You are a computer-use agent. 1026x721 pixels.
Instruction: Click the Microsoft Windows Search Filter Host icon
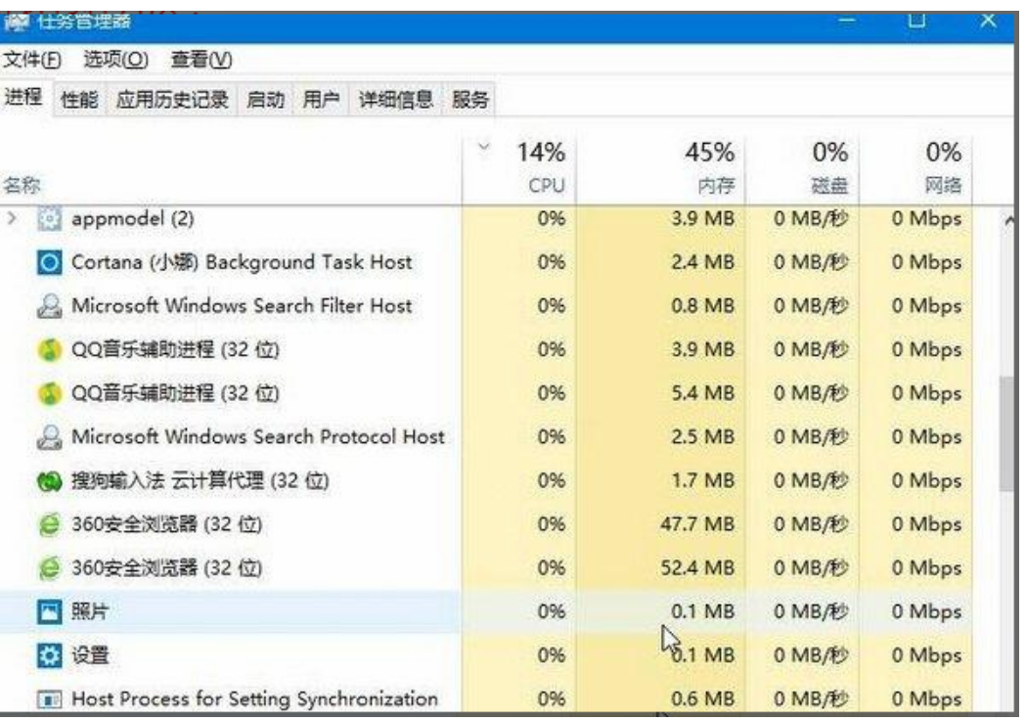(50, 306)
